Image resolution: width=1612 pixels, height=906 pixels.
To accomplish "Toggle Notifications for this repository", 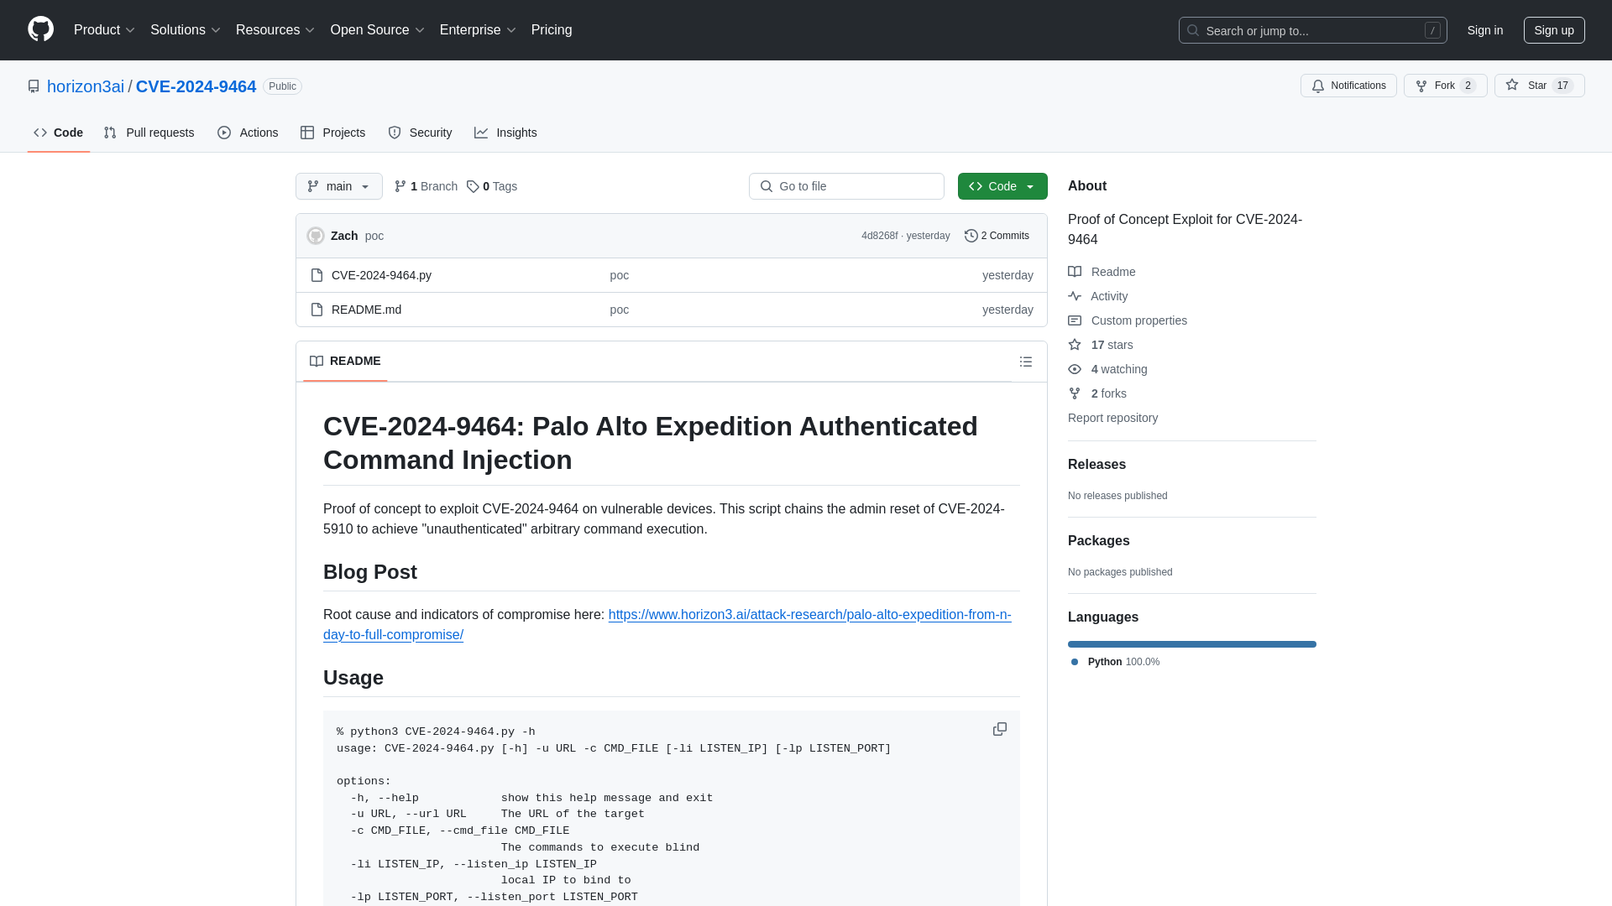I will [x=1348, y=86].
